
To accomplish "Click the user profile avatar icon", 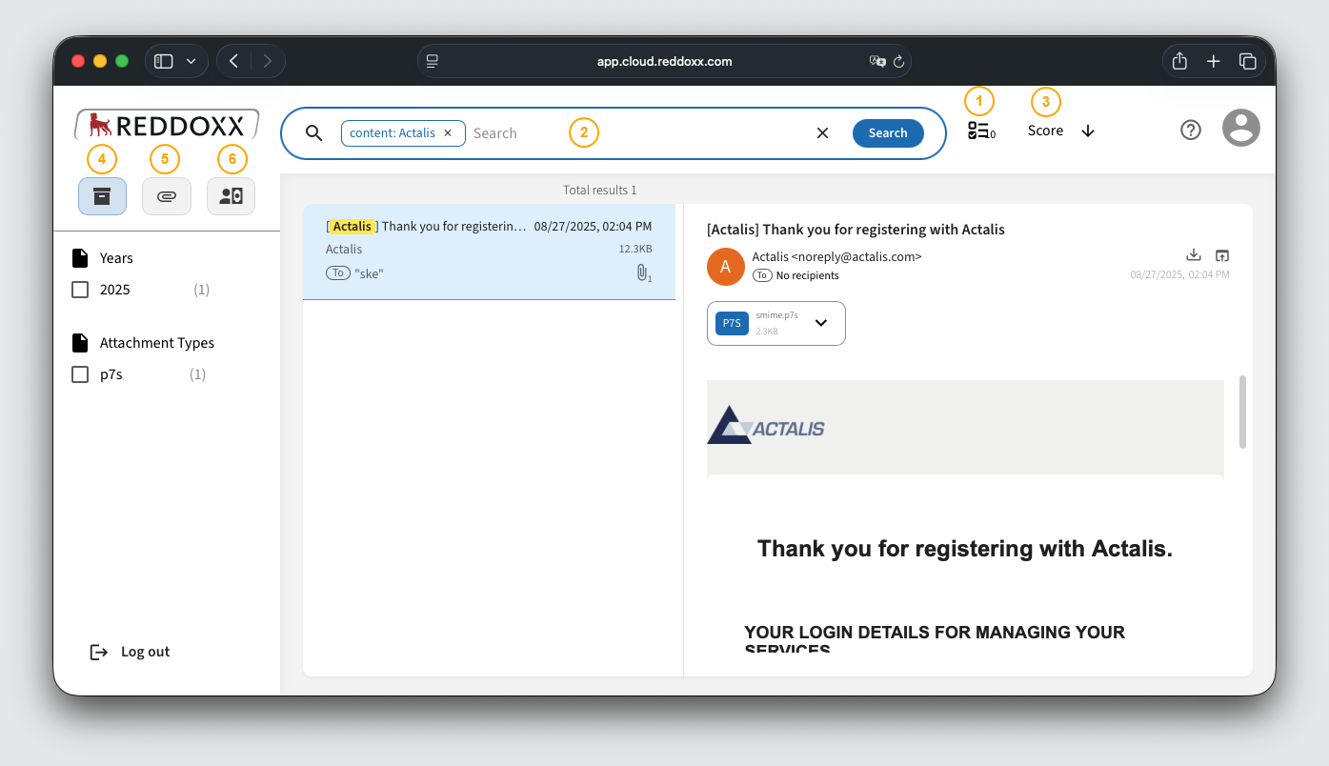I will point(1240,128).
